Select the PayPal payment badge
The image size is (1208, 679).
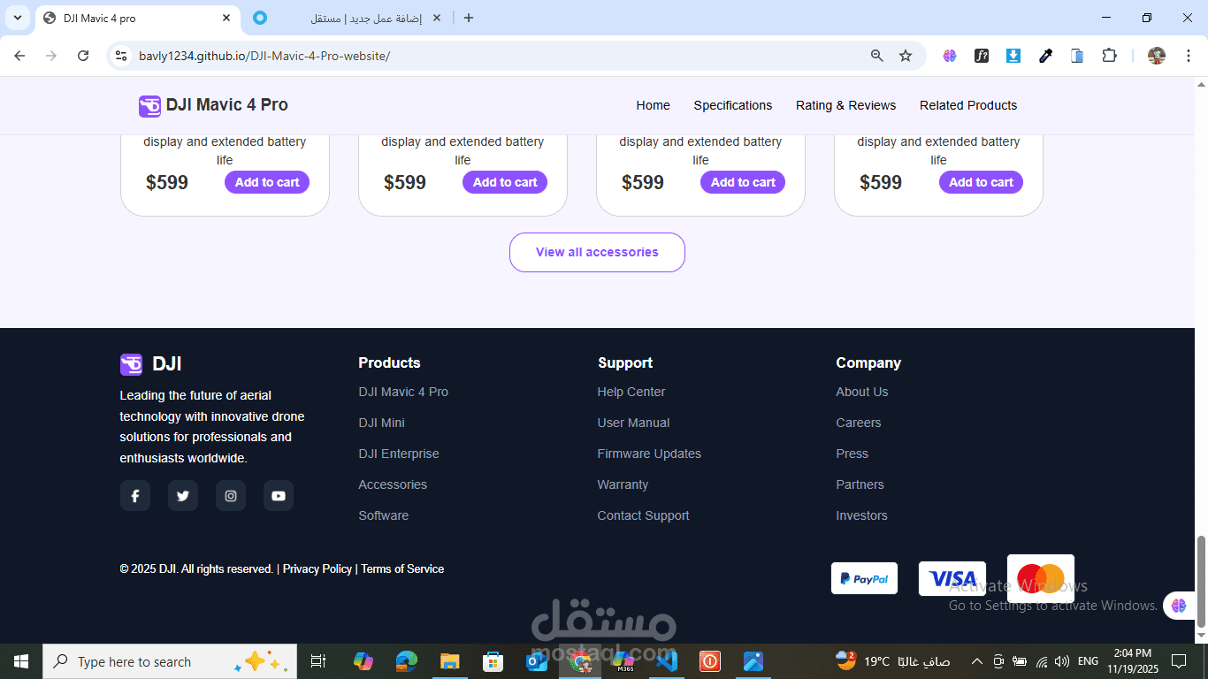click(864, 578)
